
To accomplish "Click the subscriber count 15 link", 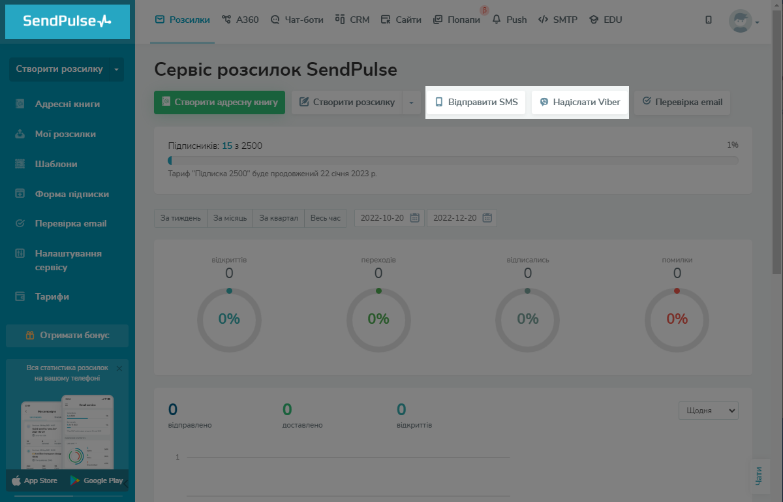I will 227,146.
